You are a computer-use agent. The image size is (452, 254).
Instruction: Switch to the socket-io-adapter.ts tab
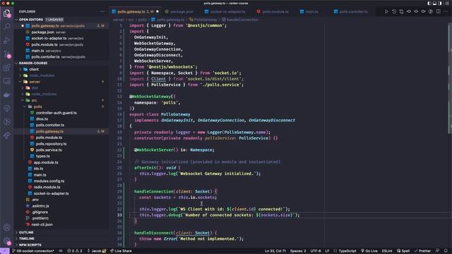pos(227,12)
